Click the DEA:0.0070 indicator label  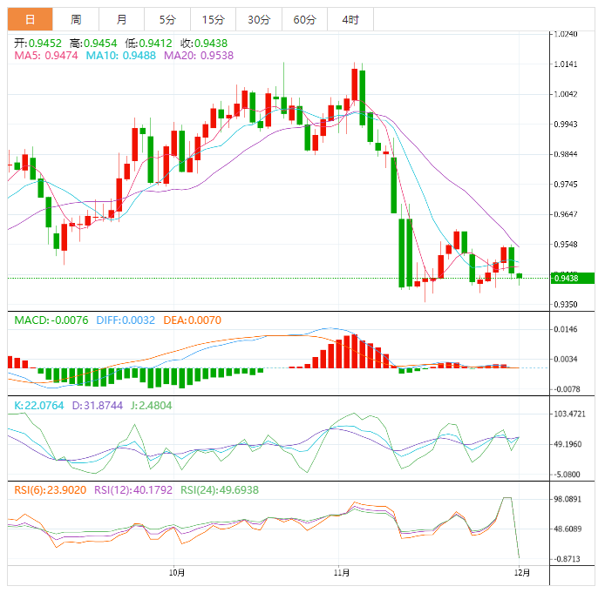192,320
